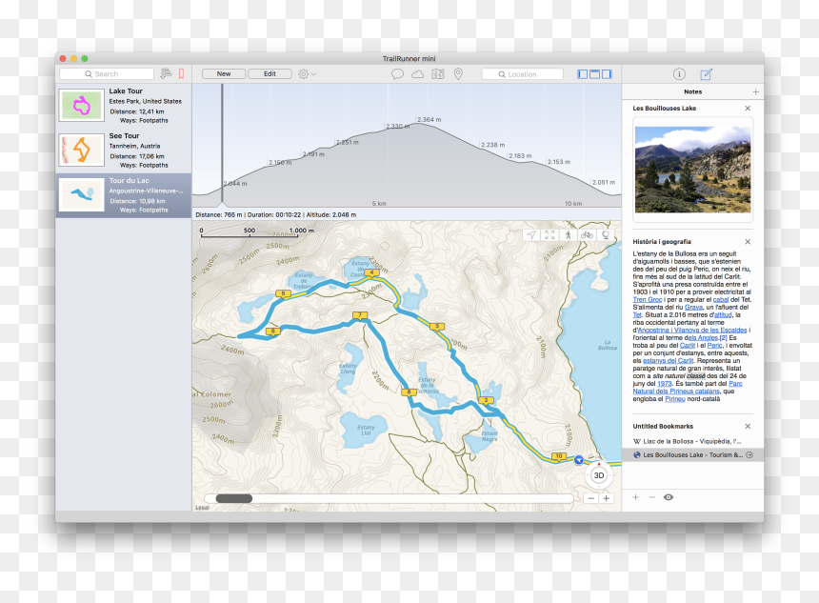Select the walking mode icon
The image size is (819, 603).
point(569,235)
